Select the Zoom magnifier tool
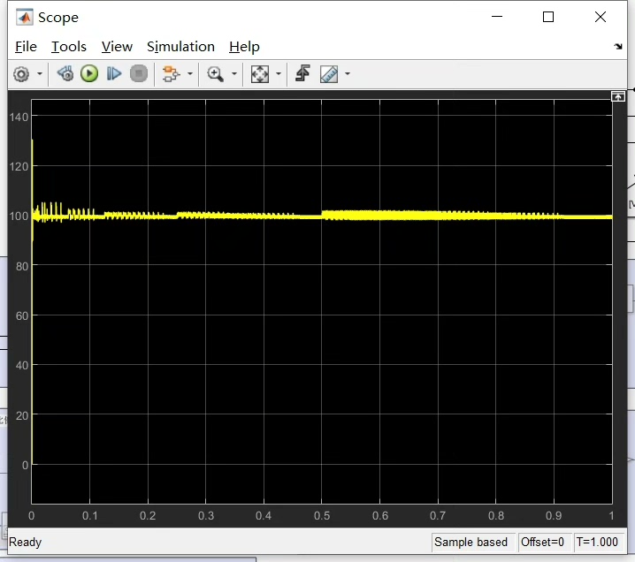 point(215,74)
